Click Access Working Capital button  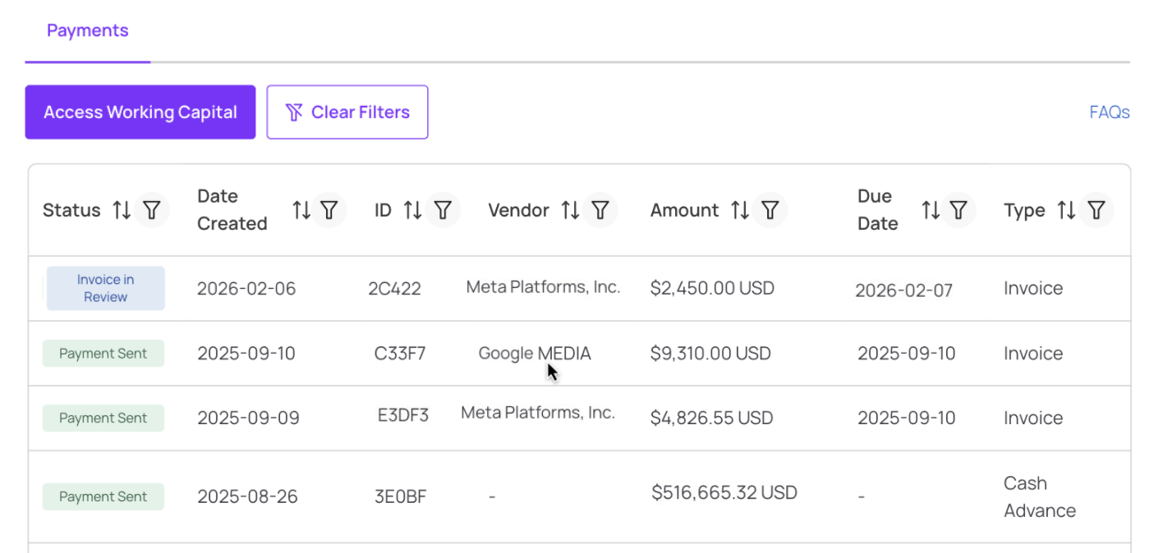pos(140,112)
